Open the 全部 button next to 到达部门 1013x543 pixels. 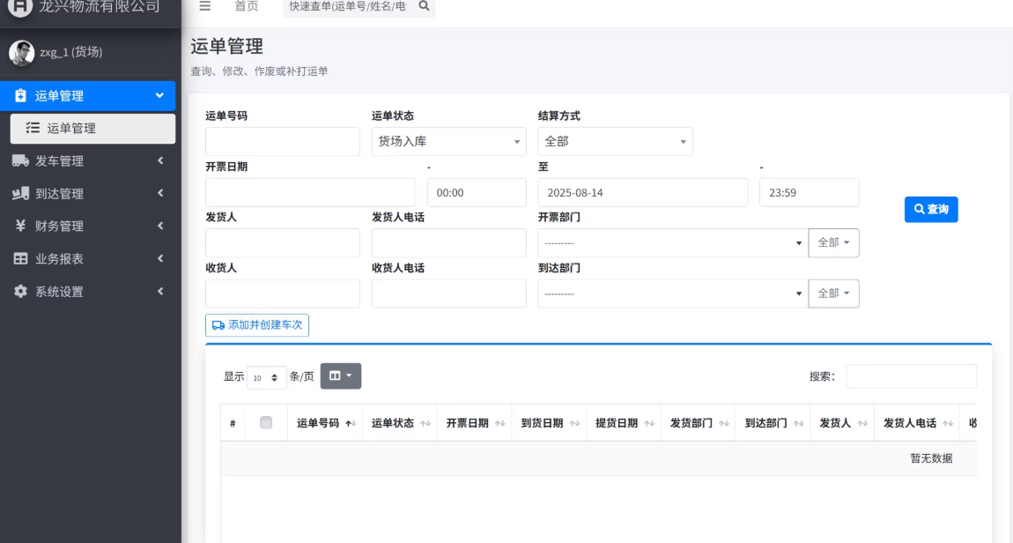833,294
